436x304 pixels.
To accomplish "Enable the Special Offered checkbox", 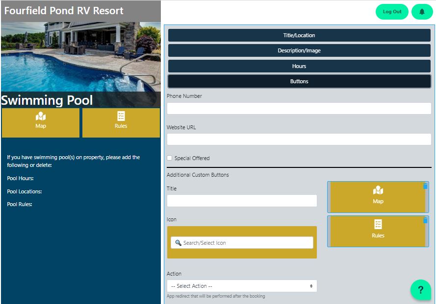I will point(169,158).
